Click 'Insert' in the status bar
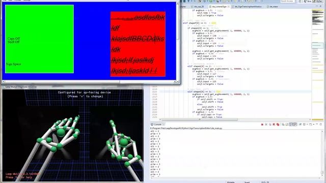This screenshot has width=326, height=183. [247, 182]
